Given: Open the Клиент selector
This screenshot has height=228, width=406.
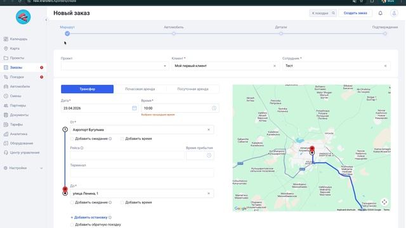Looking at the screenshot, I should click(225, 66).
